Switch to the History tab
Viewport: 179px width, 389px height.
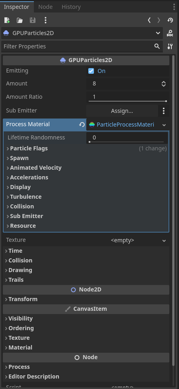pos(71,7)
